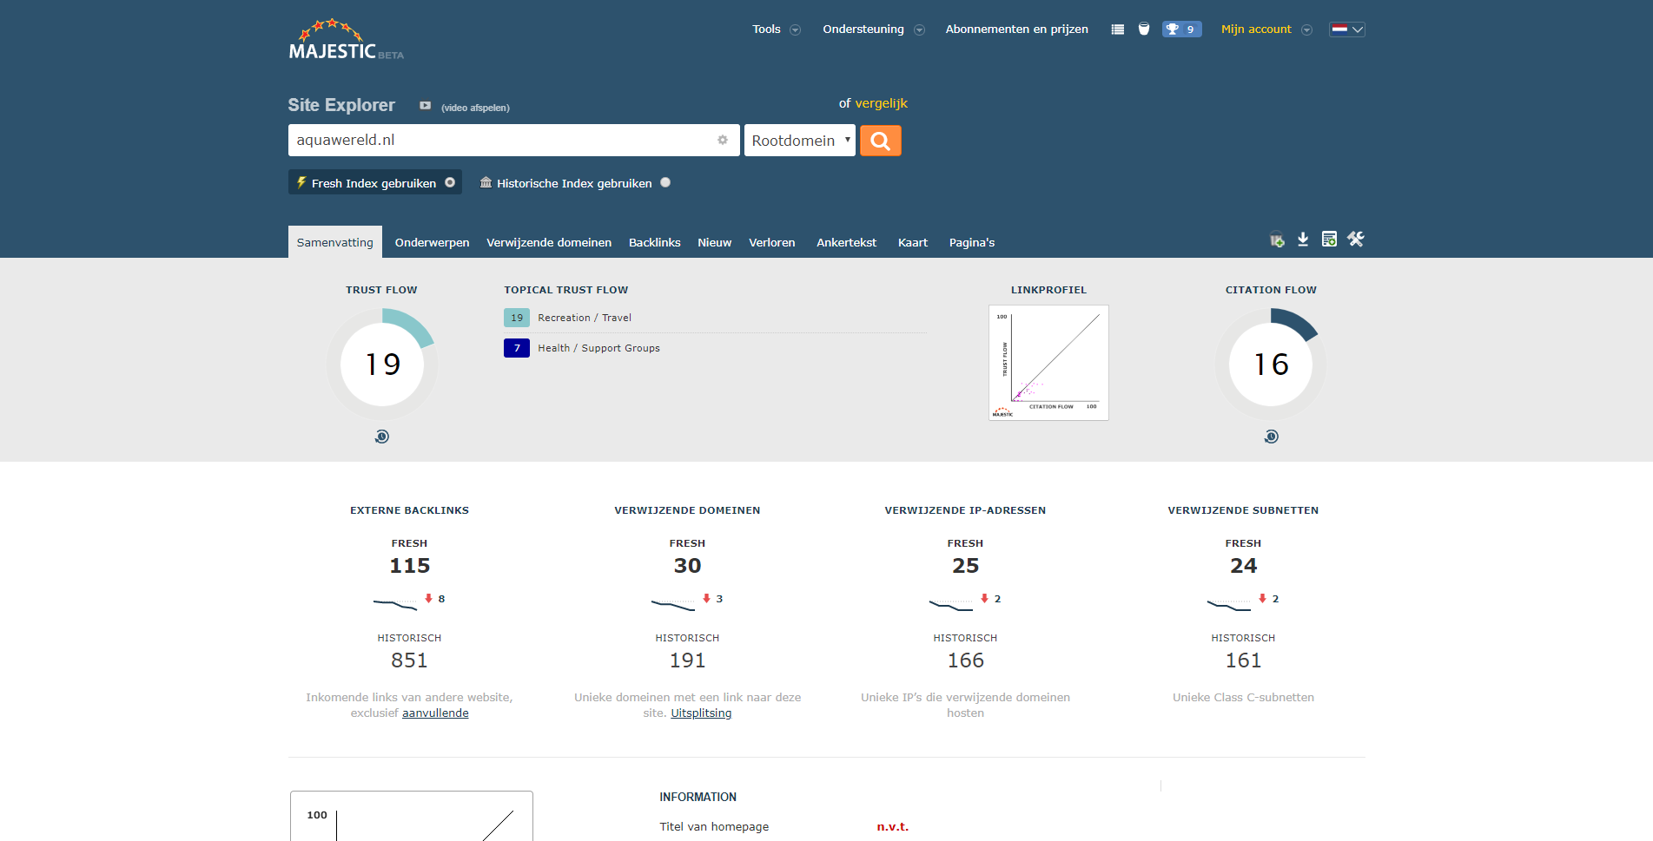This screenshot has height=841, width=1653.
Task: Switch to Verwijzende domeinen tab
Action: tap(549, 242)
